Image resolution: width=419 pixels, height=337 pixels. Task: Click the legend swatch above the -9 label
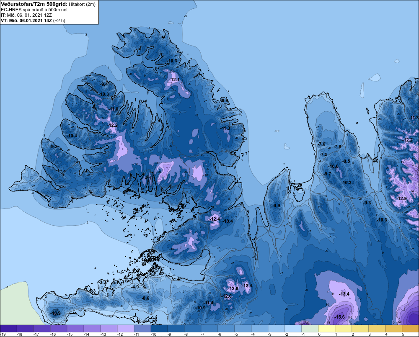click(x=176, y=329)
